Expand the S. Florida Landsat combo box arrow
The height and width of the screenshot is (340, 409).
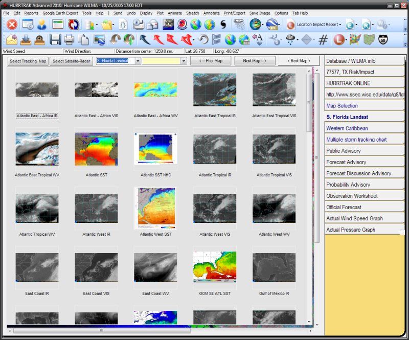(138, 61)
